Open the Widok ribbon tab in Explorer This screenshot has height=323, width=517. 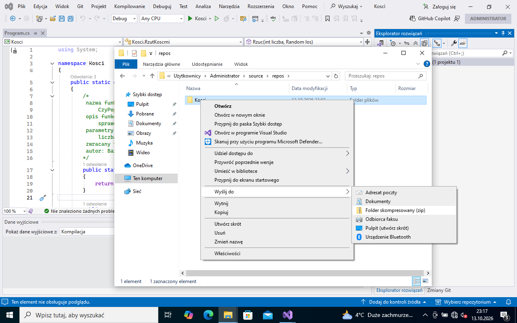pos(241,64)
